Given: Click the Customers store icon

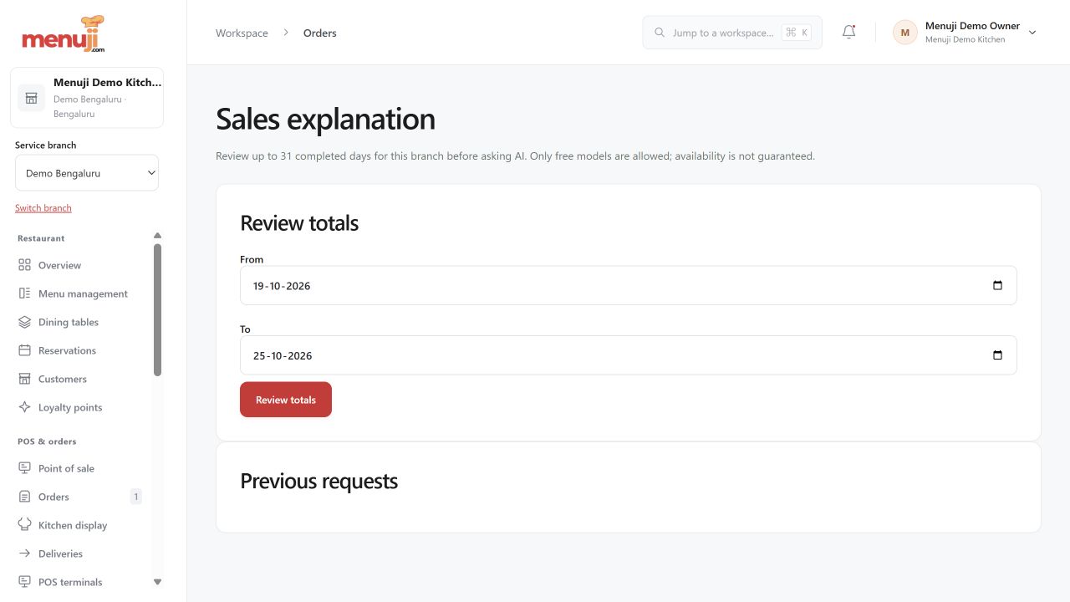Looking at the screenshot, I should coord(24,379).
